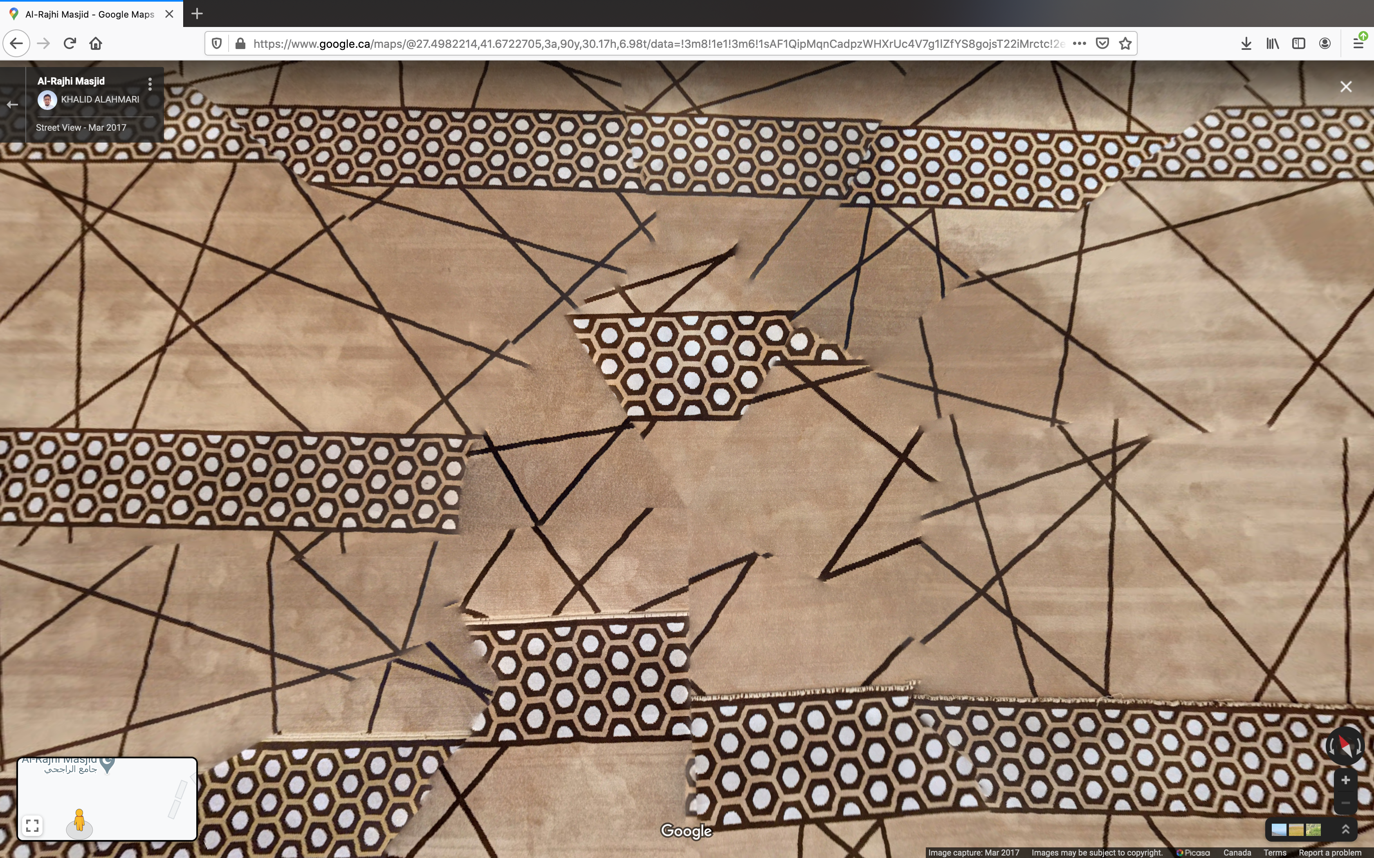The image size is (1374, 858).
Task: Expand the imagery thumbnails strip
Action: point(1345,830)
